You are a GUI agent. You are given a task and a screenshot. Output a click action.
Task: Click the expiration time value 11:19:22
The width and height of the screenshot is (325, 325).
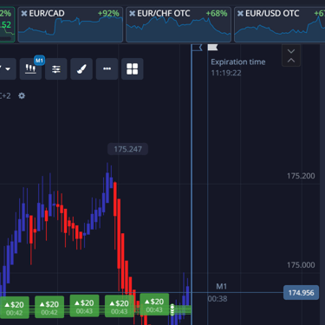pos(226,73)
